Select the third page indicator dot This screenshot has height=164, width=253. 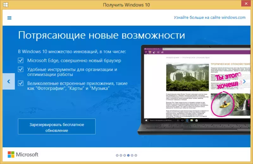125,155
